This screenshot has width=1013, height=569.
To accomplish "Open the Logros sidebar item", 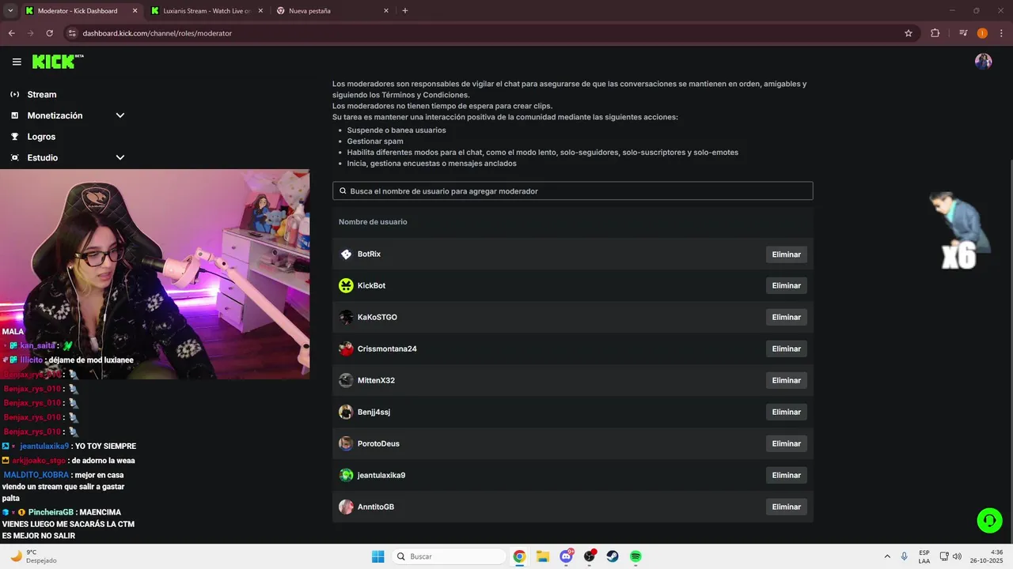I will (41, 137).
